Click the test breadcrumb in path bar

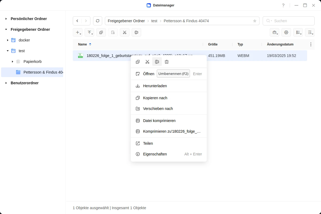[x=154, y=21]
